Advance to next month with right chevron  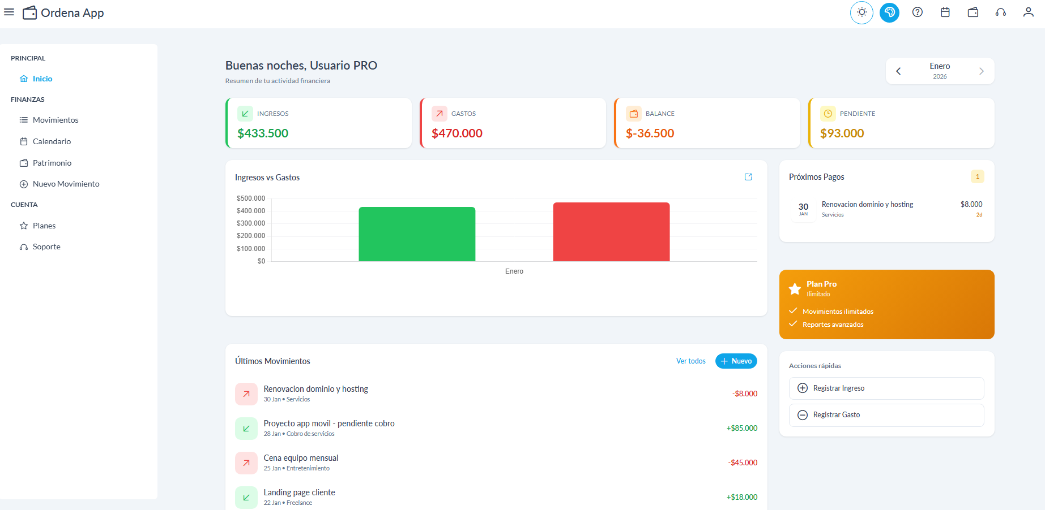coord(982,71)
